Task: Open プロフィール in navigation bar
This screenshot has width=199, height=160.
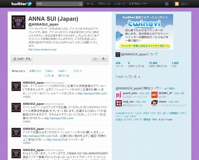Action: point(104,4)
